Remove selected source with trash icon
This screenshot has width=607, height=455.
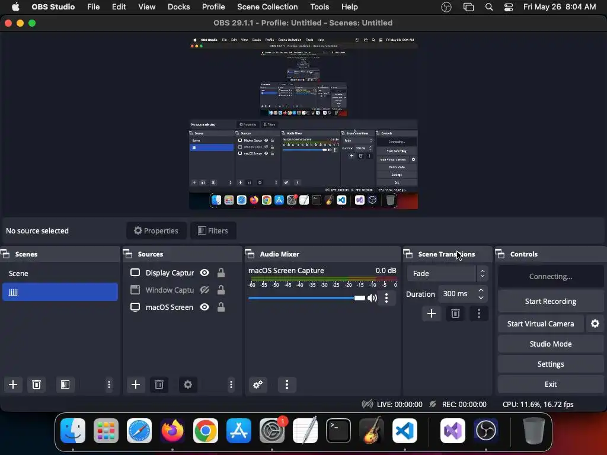coord(159,384)
